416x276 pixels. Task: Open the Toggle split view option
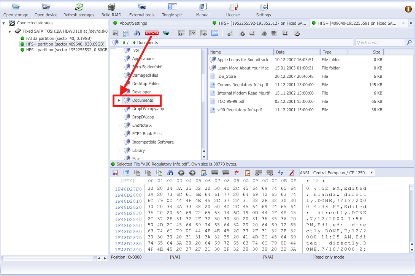172,10
